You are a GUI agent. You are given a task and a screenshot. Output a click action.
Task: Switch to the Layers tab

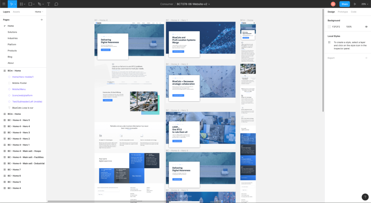point(7,12)
